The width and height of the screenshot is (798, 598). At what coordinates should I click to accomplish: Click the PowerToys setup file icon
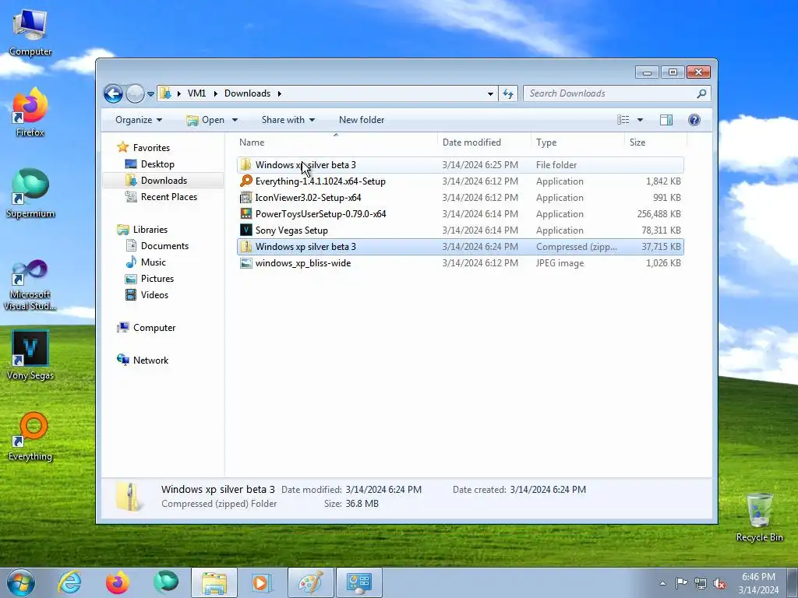pyautogui.click(x=246, y=213)
